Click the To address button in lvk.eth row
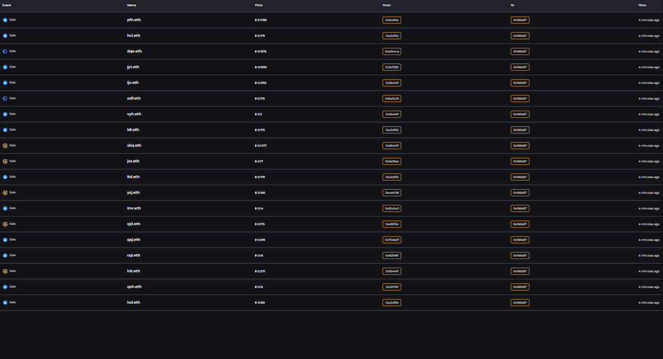The image size is (663, 359). tap(520, 271)
